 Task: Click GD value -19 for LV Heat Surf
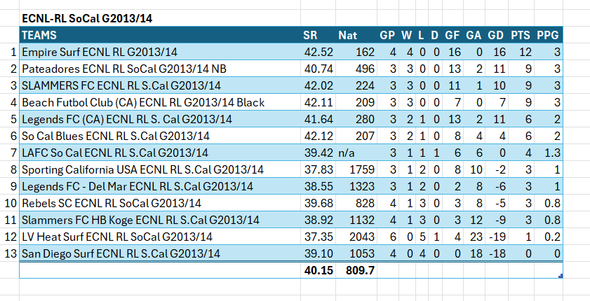click(497, 237)
